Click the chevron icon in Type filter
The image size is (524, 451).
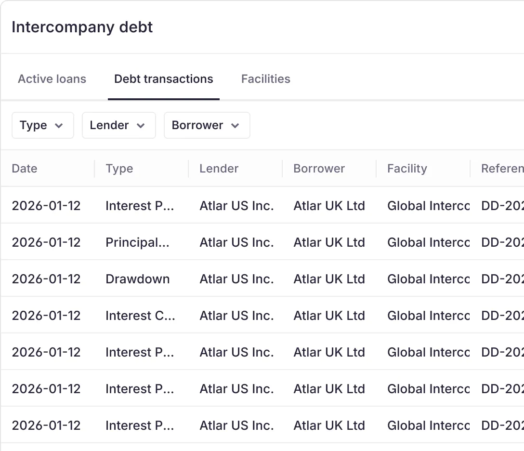pos(59,126)
